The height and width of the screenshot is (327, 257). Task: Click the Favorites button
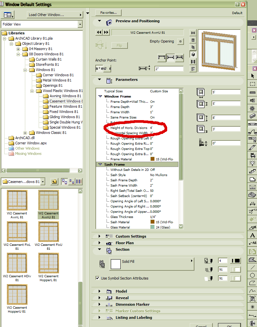tap(109, 13)
